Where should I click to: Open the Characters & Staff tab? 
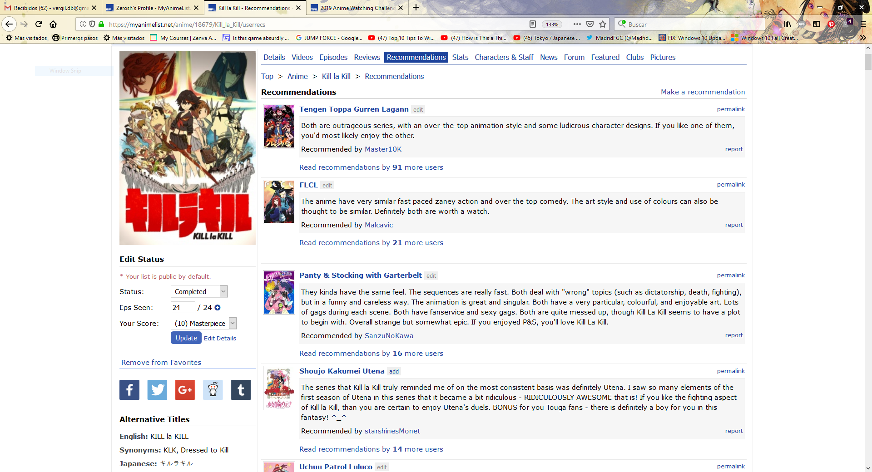(x=504, y=57)
